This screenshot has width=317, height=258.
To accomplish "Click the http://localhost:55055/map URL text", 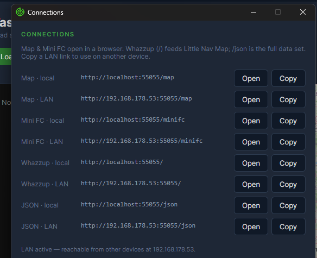I will pyautogui.click(x=128, y=77).
